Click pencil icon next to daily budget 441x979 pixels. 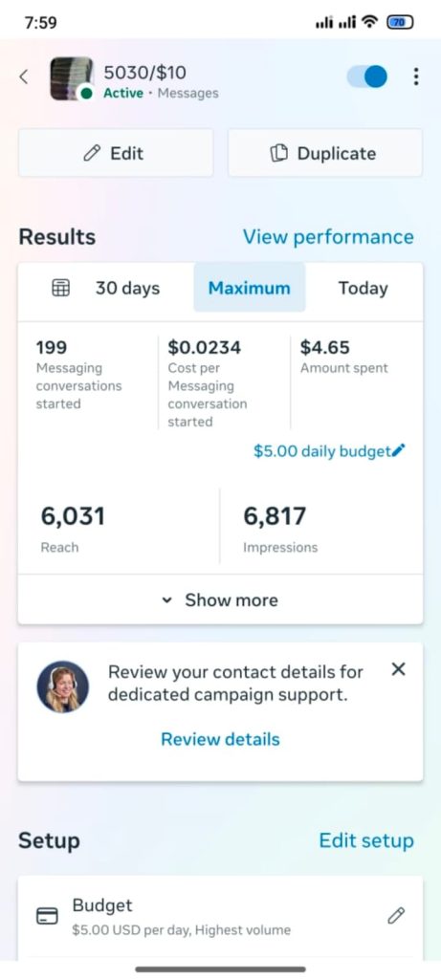pos(400,450)
